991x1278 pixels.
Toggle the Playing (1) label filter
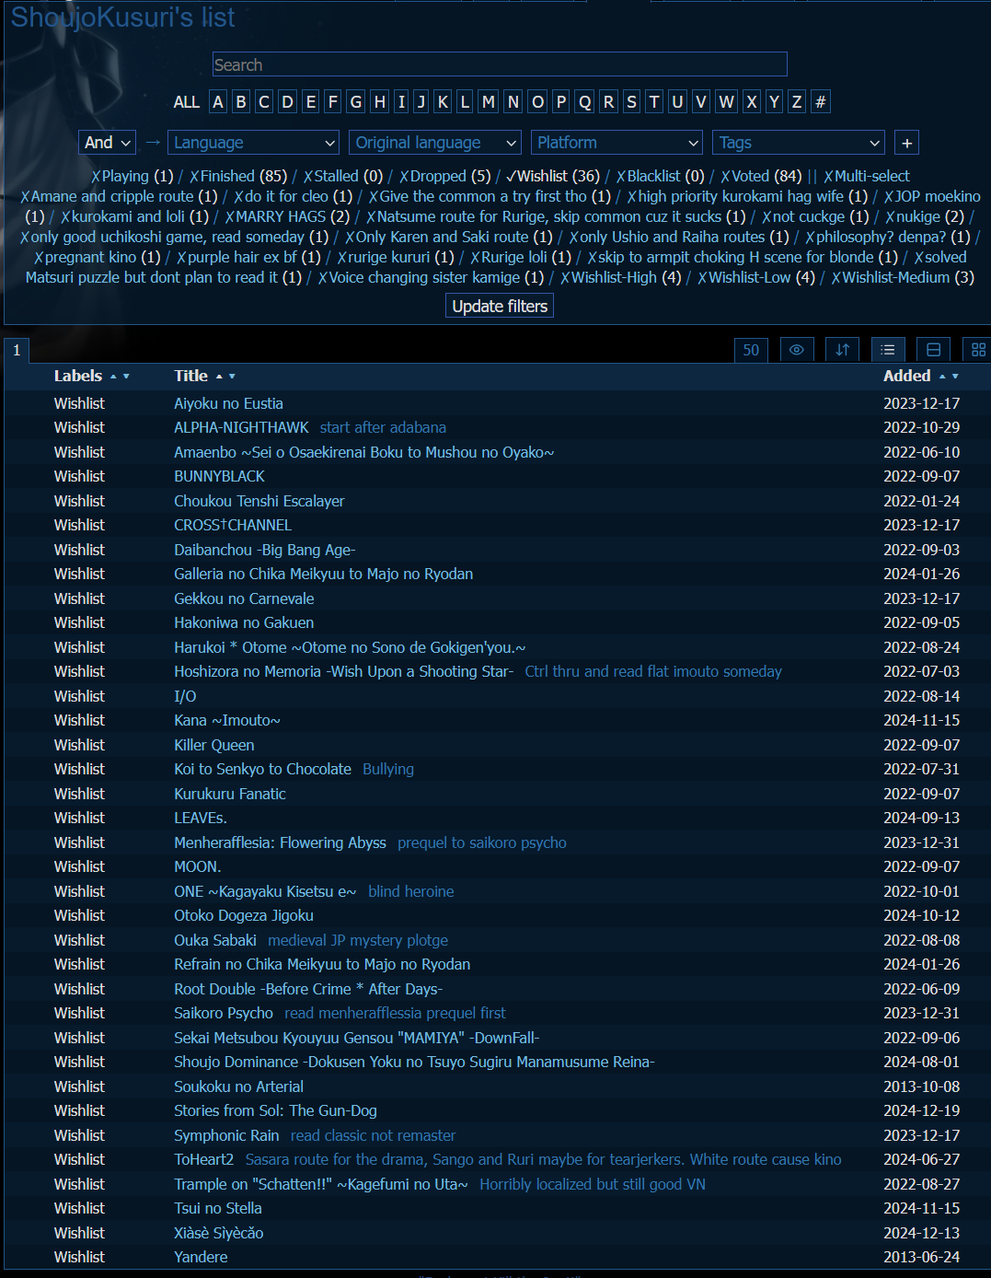pyautogui.click(x=132, y=176)
